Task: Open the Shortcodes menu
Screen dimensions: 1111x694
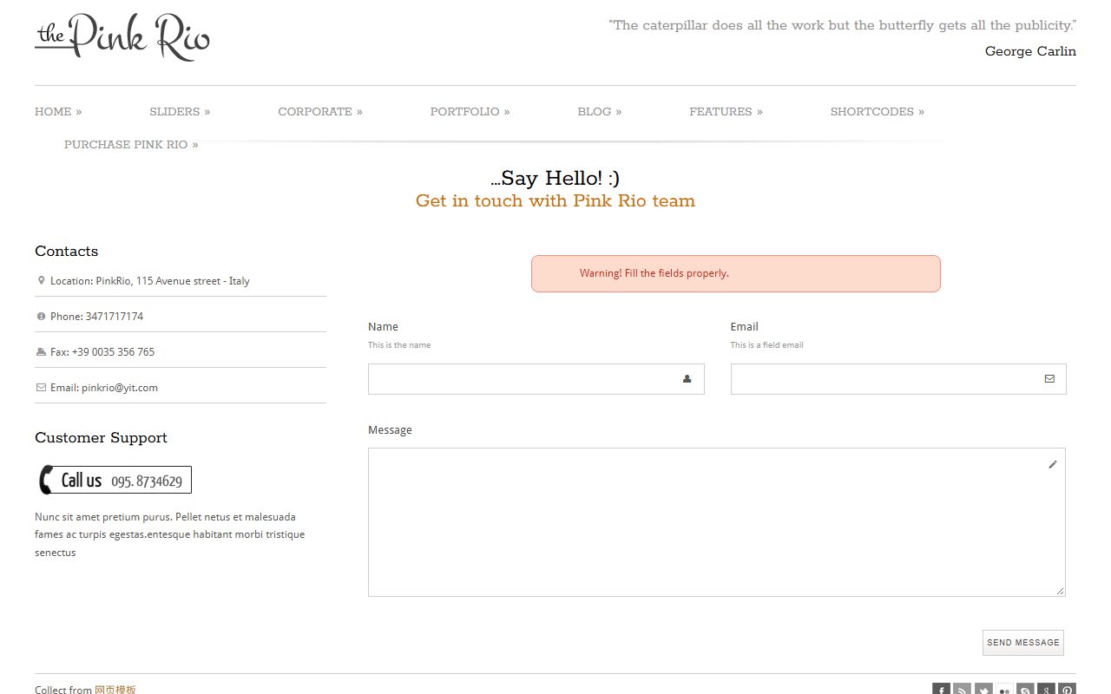Action: point(878,112)
